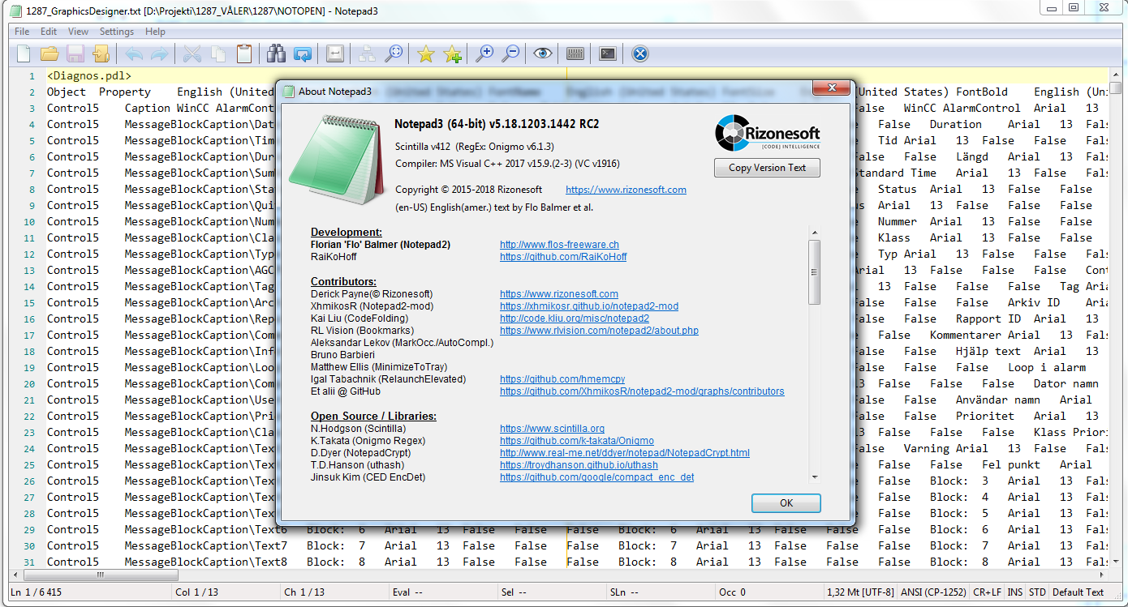Toggle word wrap with the toolbar icon
This screenshot has height=607, width=1128.
click(334, 53)
